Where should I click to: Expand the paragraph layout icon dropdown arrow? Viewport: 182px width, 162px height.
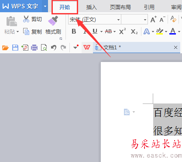pos(134,112)
